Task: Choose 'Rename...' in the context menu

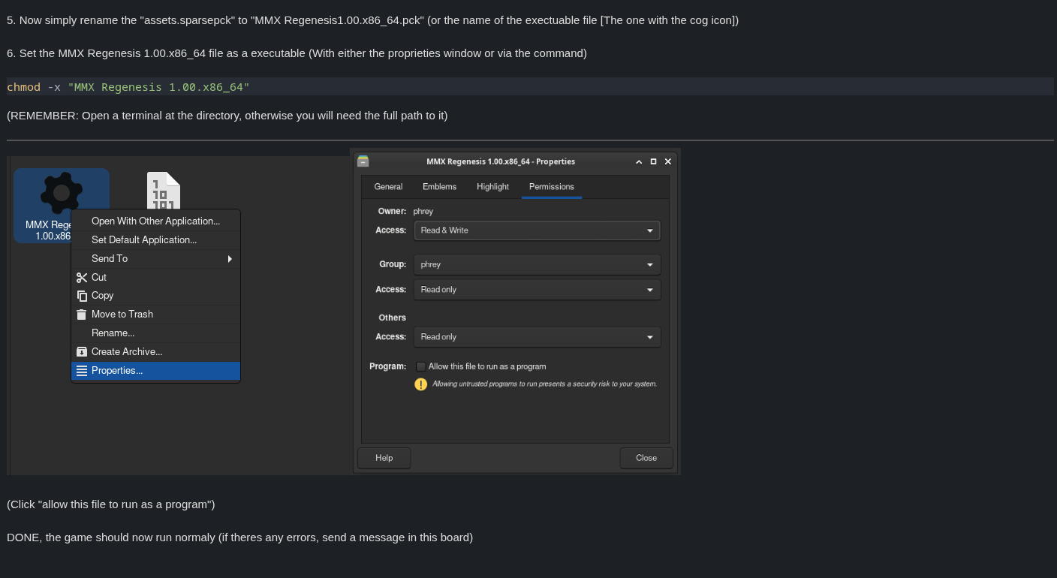Action: (155, 333)
